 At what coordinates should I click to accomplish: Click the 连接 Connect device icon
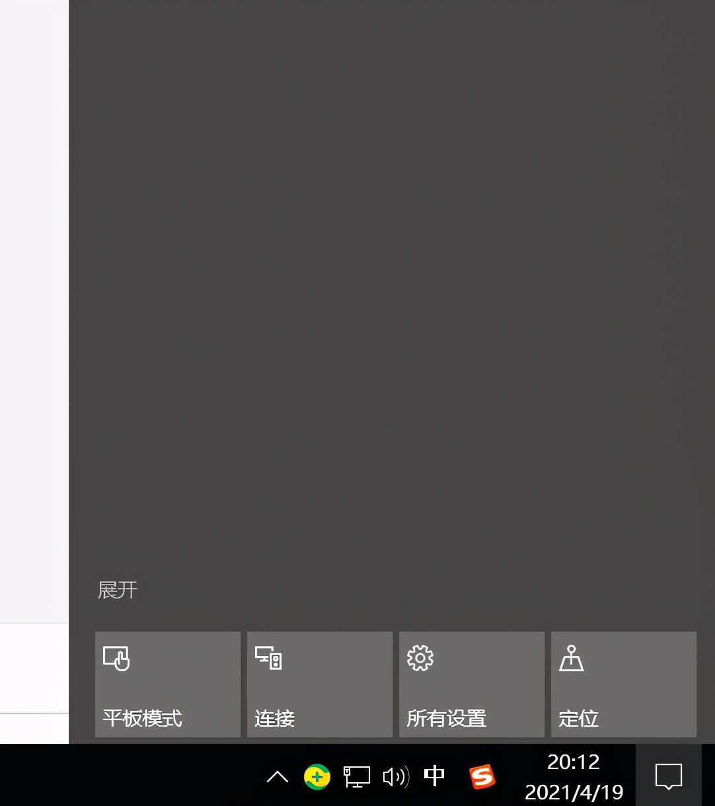(x=268, y=658)
